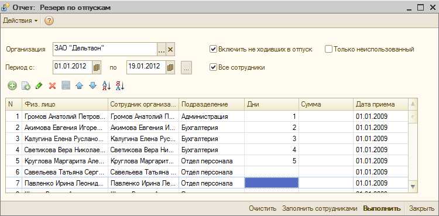Click Бухгалтерия cell in Акимова row
Viewport: 439px width, 216px height.
click(212, 128)
